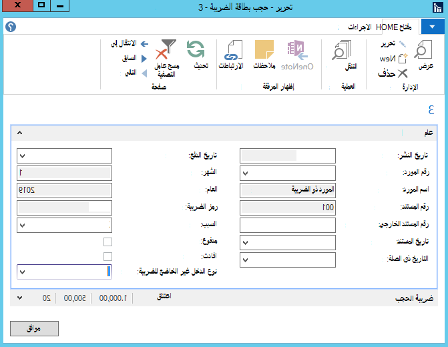
Task: Go to السابق (Previous) record
Action: (x=144, y=59)
